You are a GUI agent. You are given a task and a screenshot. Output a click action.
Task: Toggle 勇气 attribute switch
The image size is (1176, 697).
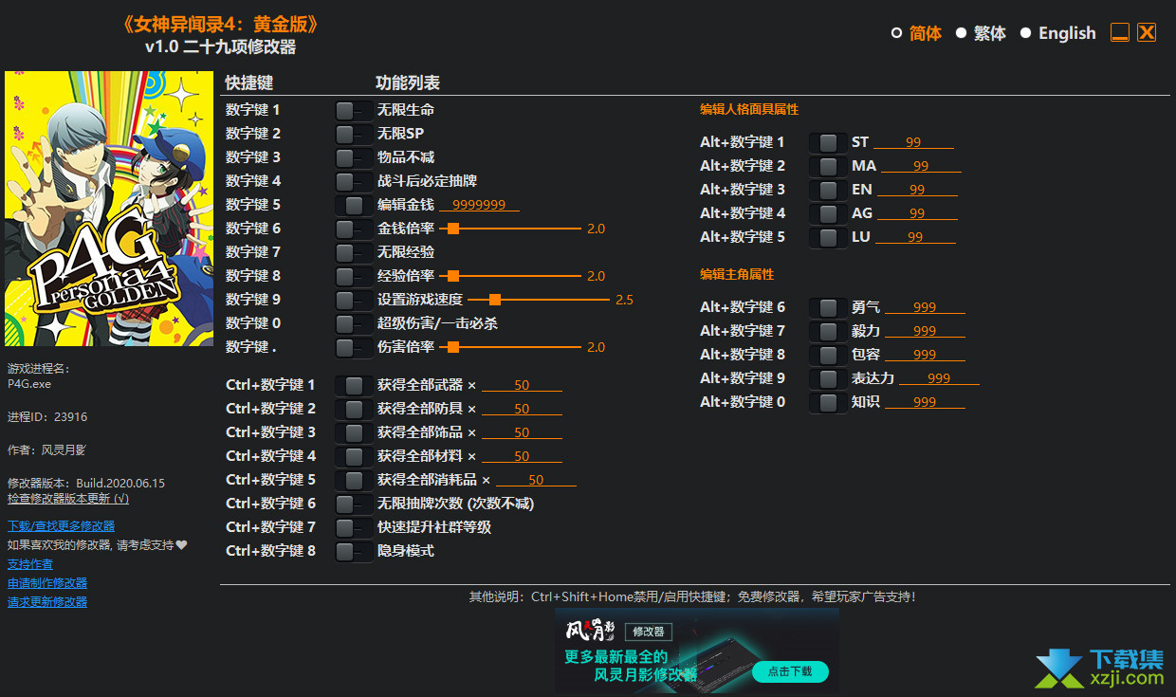pos(828,307)
